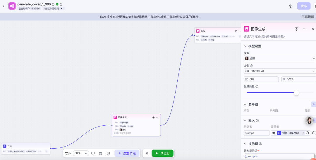Click the 添加节点 button

pos(127,153)
